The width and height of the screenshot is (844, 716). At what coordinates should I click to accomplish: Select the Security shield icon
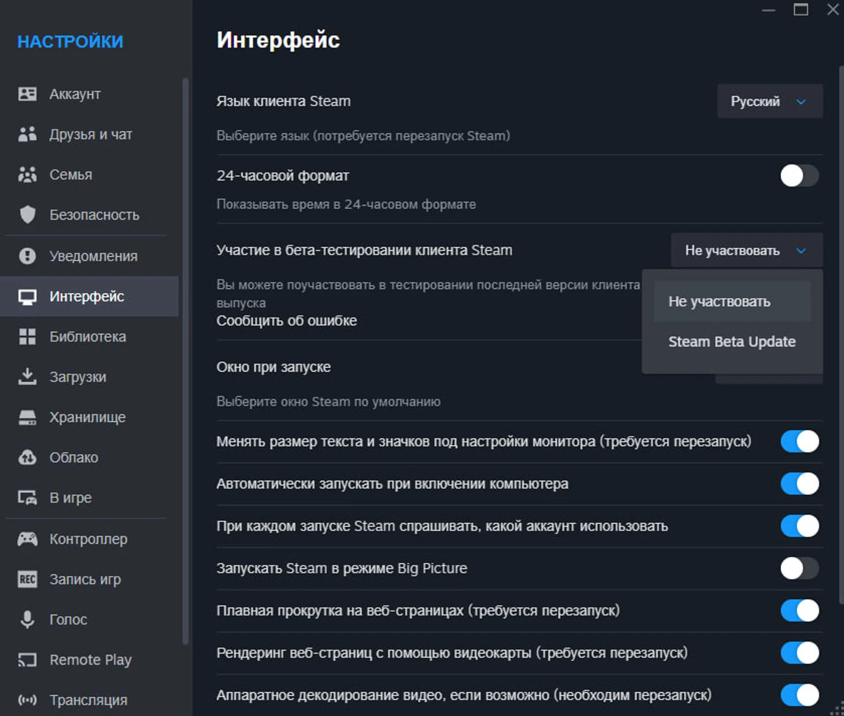click(x=27, y=214)
